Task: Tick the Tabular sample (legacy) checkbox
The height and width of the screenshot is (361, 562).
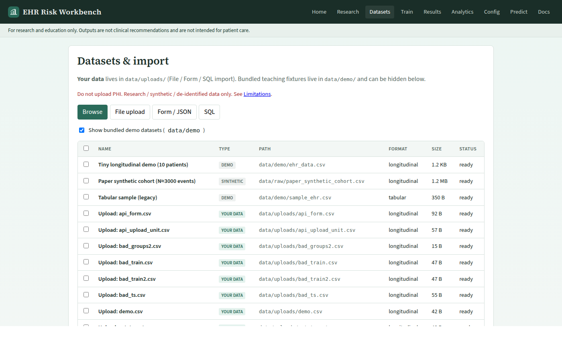Action: [86, 197]
